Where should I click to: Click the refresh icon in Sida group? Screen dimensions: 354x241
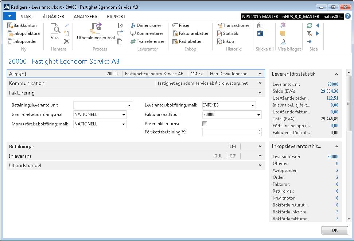pyautogui.click(x=309, y=25)
